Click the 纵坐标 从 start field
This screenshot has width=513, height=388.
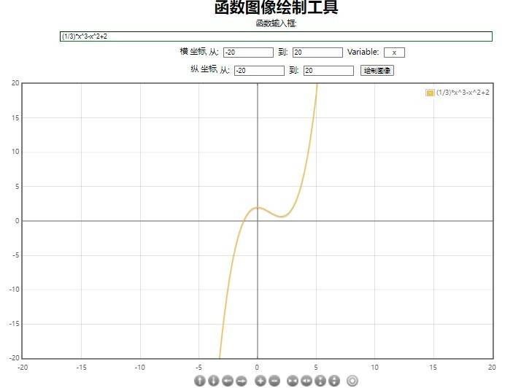click(259, 71)
